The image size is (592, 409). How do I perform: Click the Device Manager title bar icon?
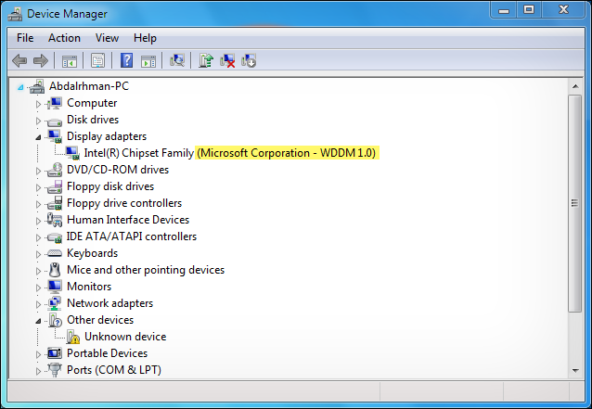click(16, 14)
